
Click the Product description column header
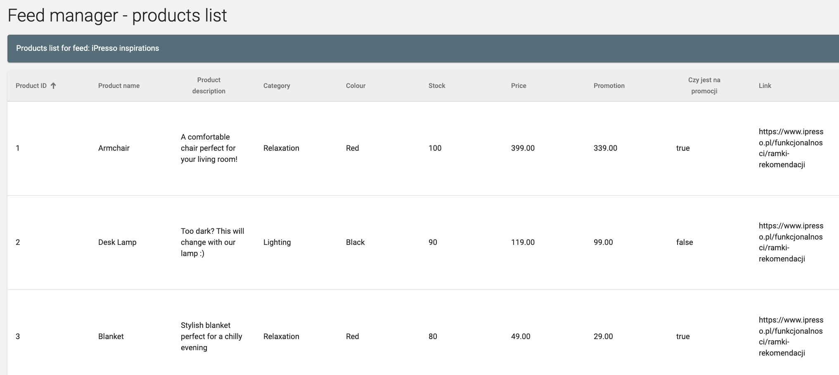click(x=209, y=85)
